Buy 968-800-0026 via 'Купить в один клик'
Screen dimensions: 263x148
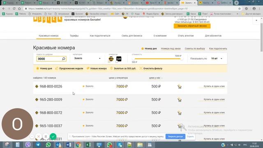[x=214, y=86]
